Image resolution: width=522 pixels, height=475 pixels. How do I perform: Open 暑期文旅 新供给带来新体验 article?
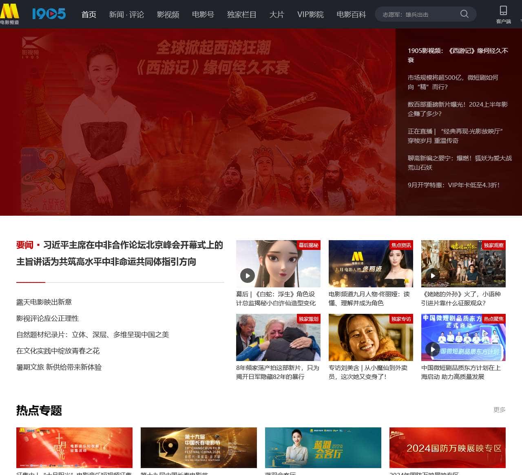[x=59, y=367]
